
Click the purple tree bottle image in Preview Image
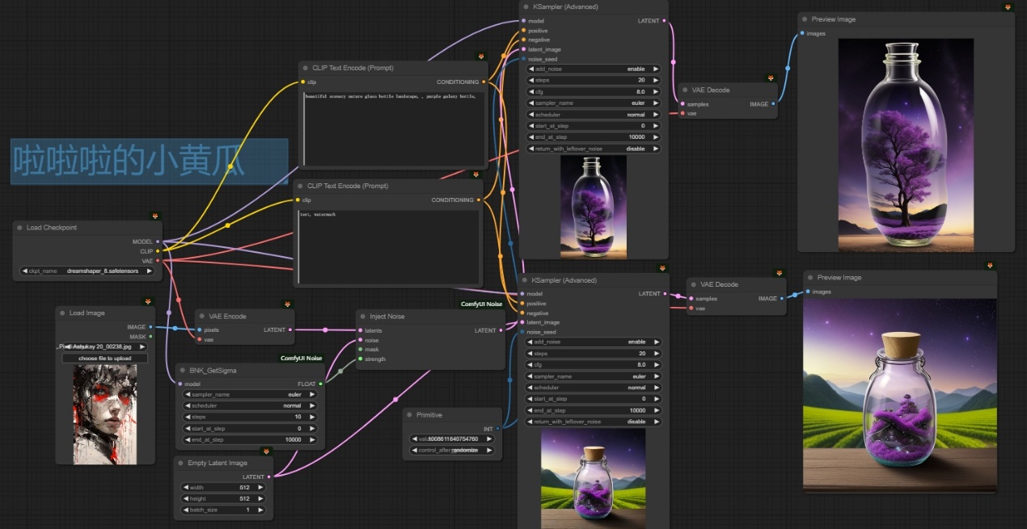tap(906, 145)
